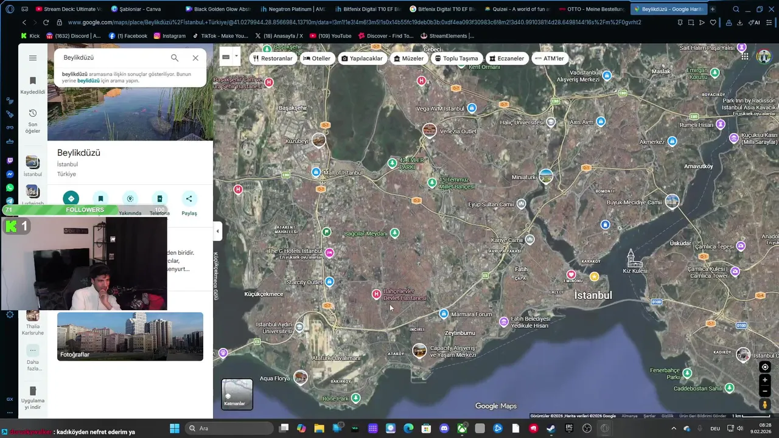The width and height of the screenshot is (779, 438).
Task: Open the Fotoğraflar photo thumbnail
Action: click(x=130, y=336)
